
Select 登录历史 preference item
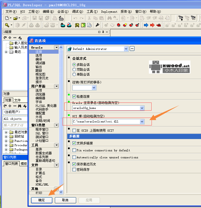pyautogui.click(x=42, y=78)
